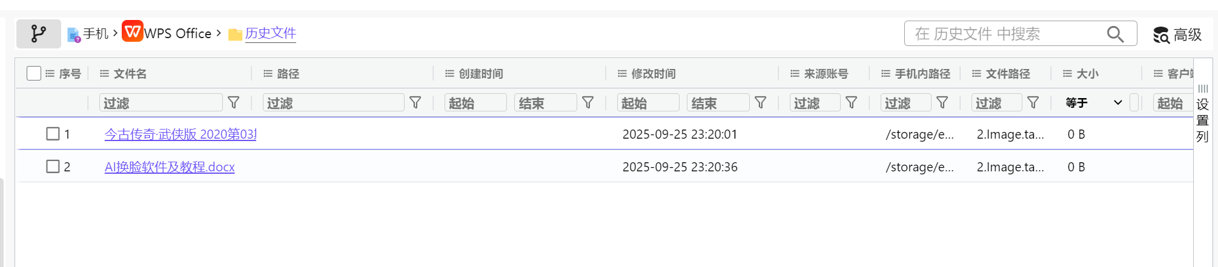Screen dimensions: 1218x267
Task: Open the 高级 advanced search
Action: coord(1177,35)
